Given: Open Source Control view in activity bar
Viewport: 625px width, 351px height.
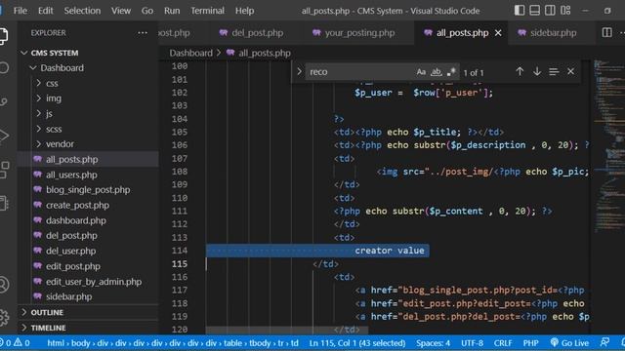Looking at the screenshot, I should 4,101.
